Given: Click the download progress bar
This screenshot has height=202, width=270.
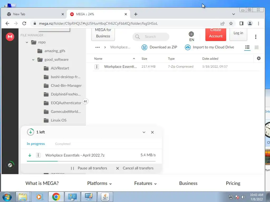Looking at the screenshot, I should pos(91,161).
